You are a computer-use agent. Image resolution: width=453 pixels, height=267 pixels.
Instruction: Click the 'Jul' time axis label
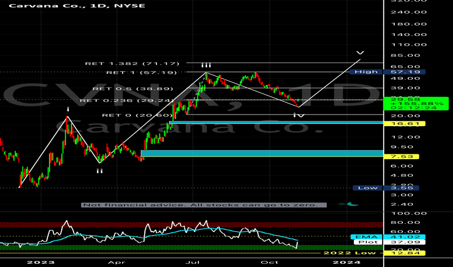click(x=192, y=262)
